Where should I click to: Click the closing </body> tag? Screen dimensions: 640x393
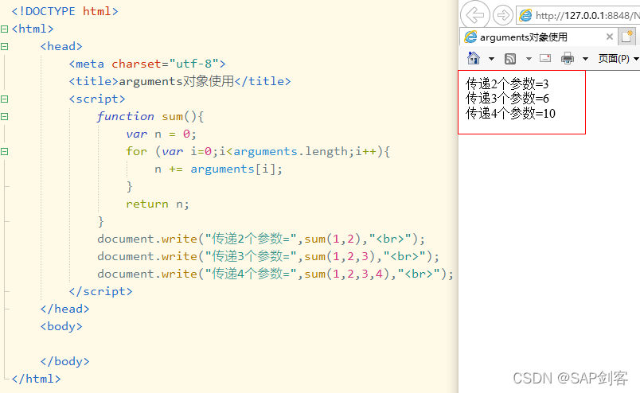[65, 362]
